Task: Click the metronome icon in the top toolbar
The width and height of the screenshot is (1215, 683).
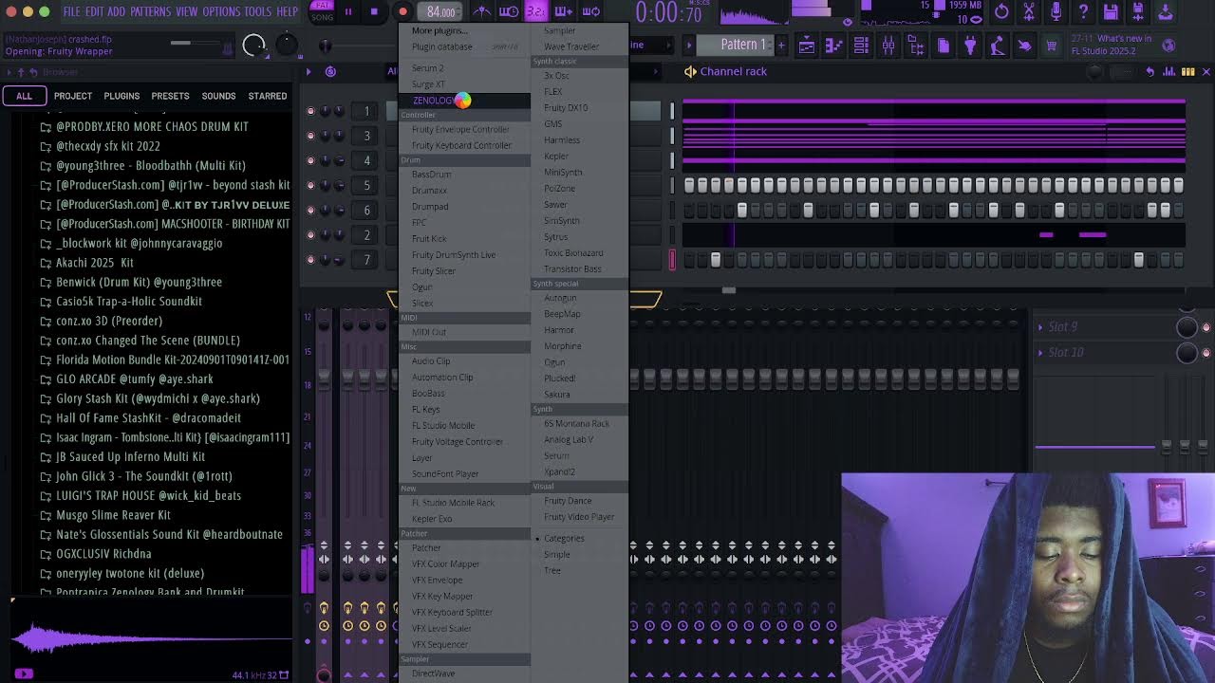Action: click(482, 11)
